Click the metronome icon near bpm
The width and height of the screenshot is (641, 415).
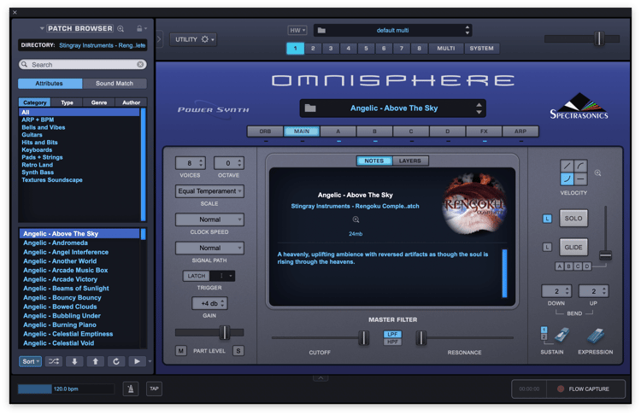pyautogui.click(x=131, y=389)
